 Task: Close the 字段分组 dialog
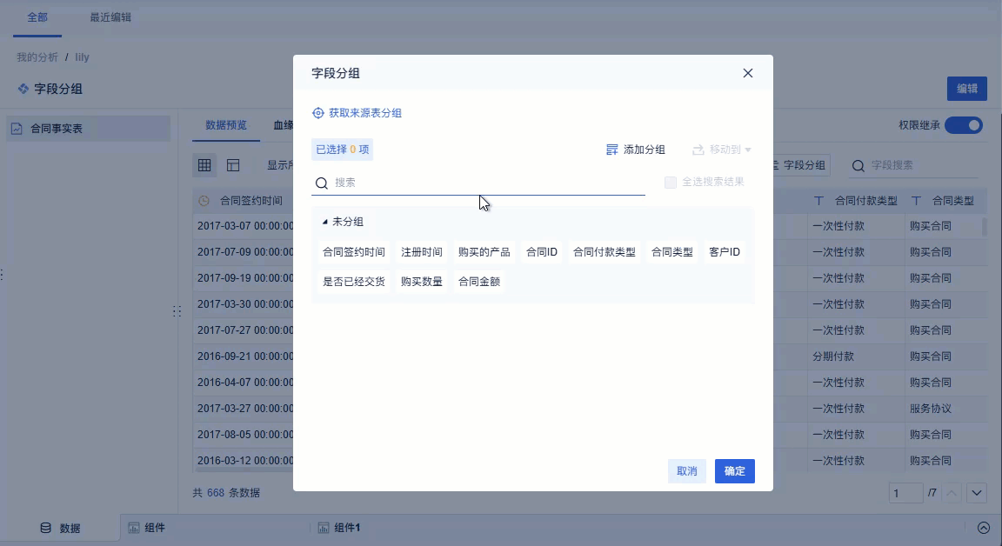click(748, 73)
